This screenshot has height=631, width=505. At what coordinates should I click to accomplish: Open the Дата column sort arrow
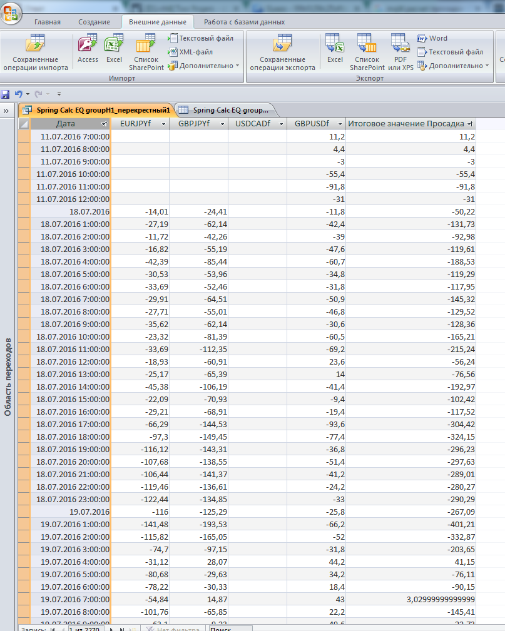(x=105, y=124)
